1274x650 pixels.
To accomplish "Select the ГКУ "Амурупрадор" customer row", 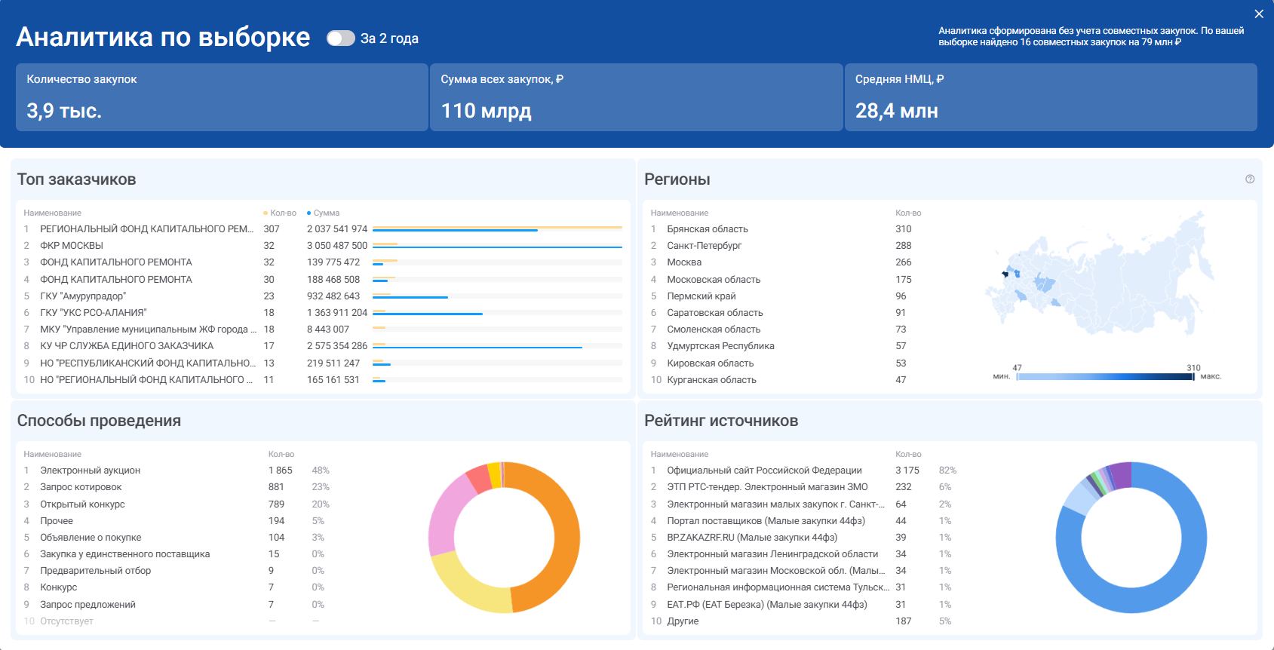I will (83, 296).
